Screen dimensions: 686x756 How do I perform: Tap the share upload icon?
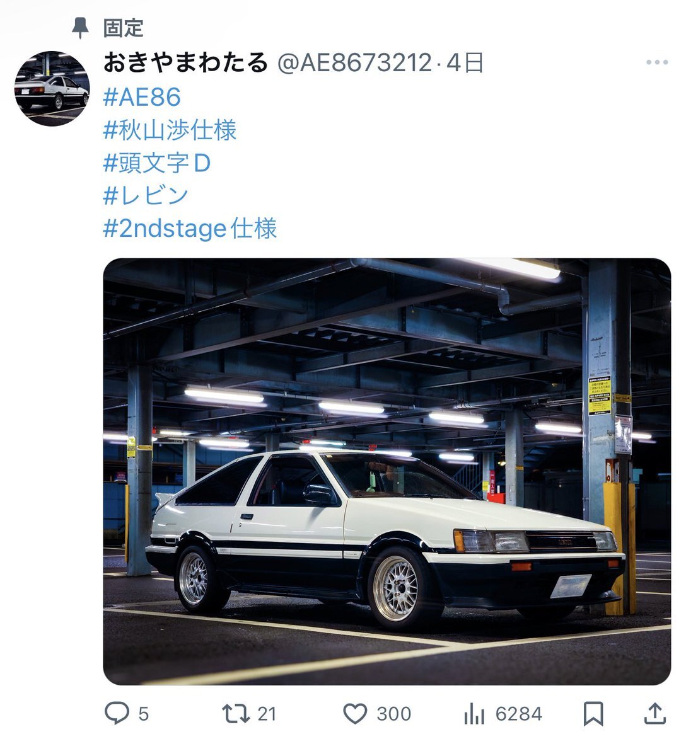tap(654, 713)
